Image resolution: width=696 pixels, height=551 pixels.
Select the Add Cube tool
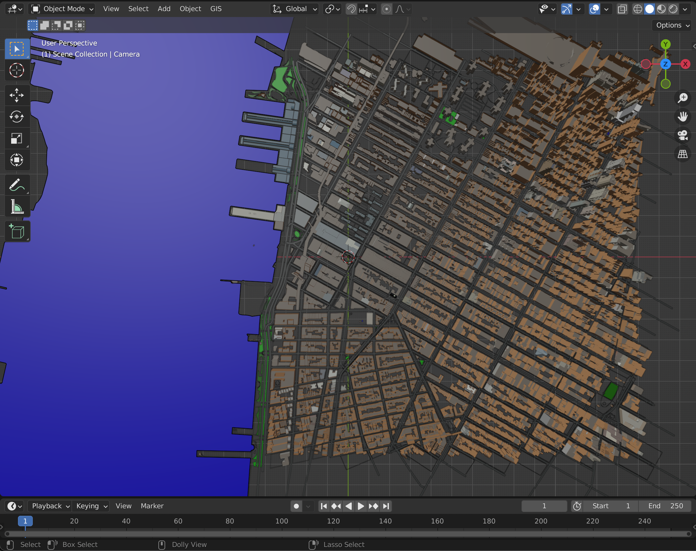point(17,231)
